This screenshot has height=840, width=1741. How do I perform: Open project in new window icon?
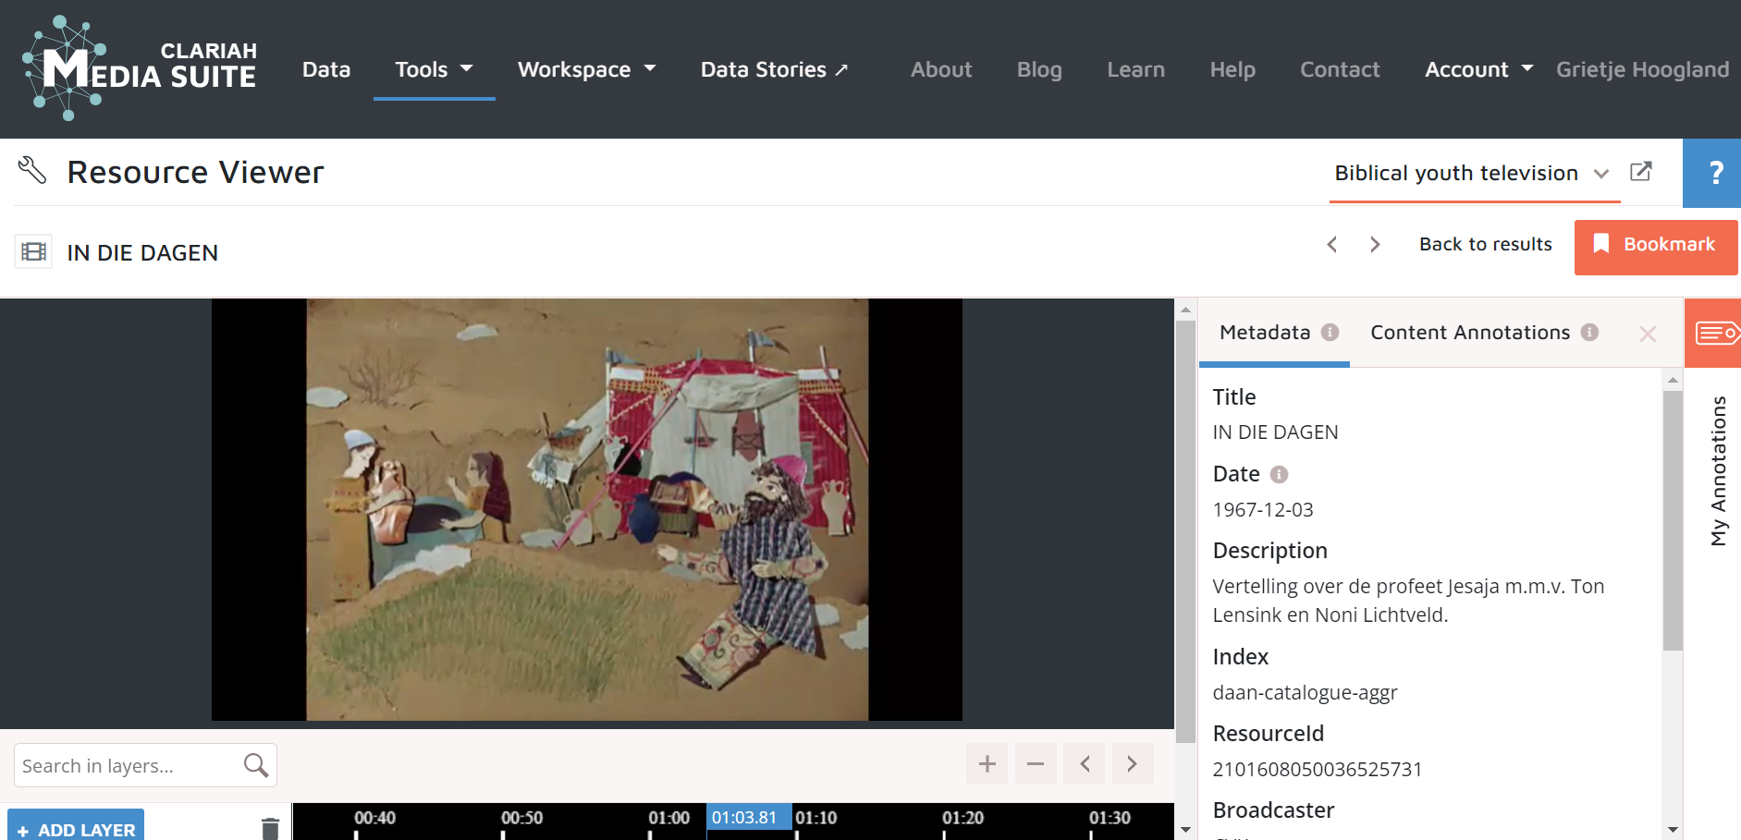1640,172
